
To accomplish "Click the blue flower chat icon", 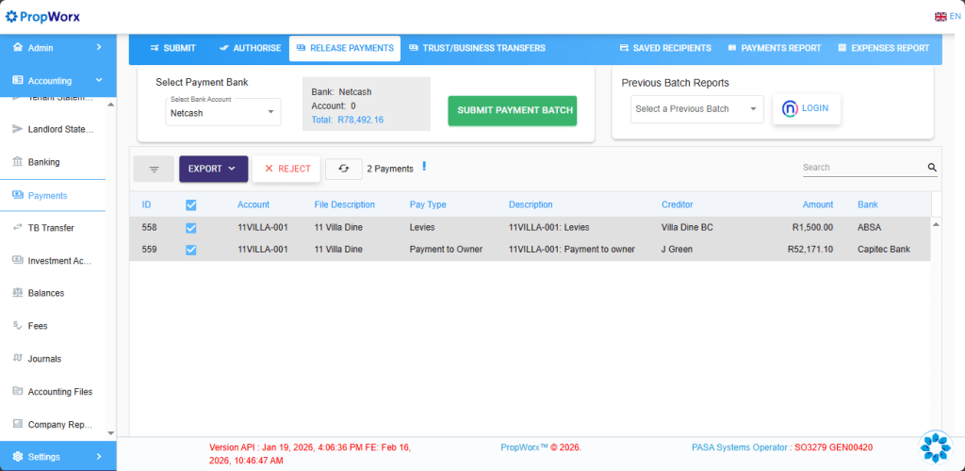I will [x=936, y=447].
